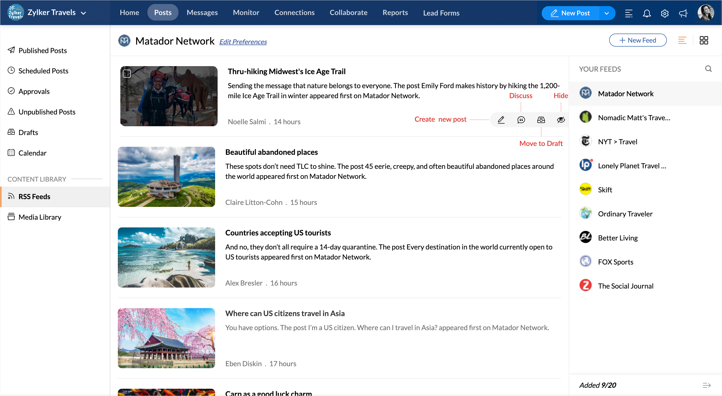Click the abandoned places thumbnail image
This screenshot has width=722, height=396.
pos(166,177)
